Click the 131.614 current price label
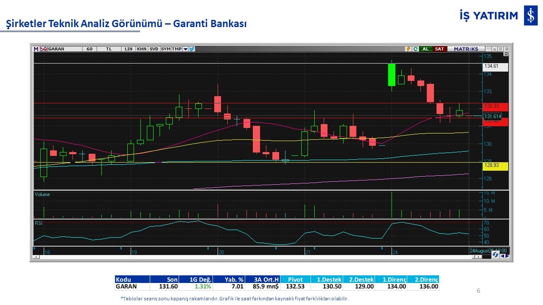The width and height of the screenshot is (543, 305). click(493, 116)
